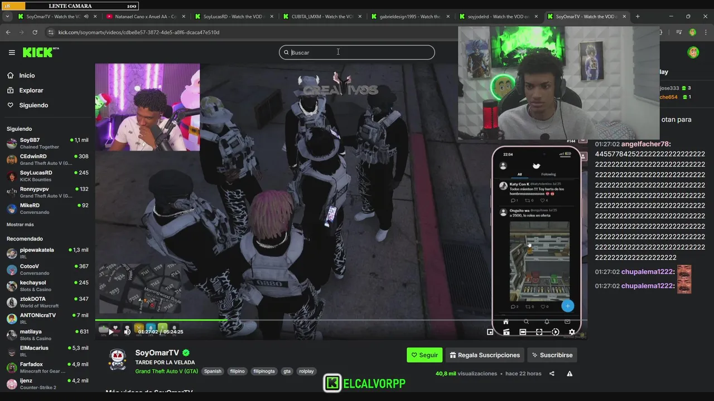Click the cast icon in the player
Image resolution: width=714 pixels, height=401 pixels.
(506, 332)
